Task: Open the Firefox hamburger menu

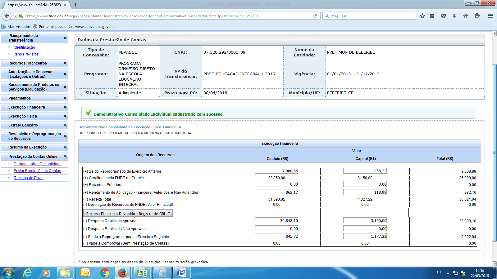Action: click(490, 16)
